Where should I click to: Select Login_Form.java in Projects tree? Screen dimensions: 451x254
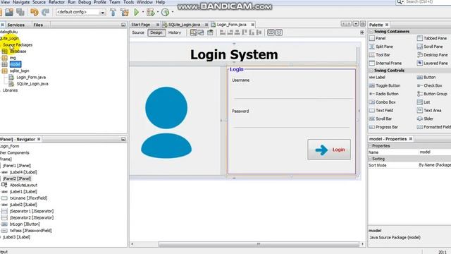point(31,77)
